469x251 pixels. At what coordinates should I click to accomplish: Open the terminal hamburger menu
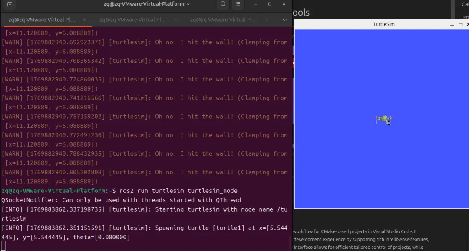point(238,4)
